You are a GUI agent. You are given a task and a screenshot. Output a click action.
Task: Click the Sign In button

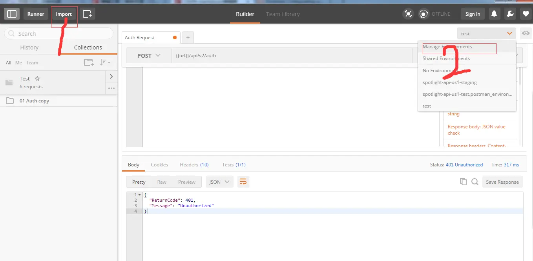(x=473, y=14)
